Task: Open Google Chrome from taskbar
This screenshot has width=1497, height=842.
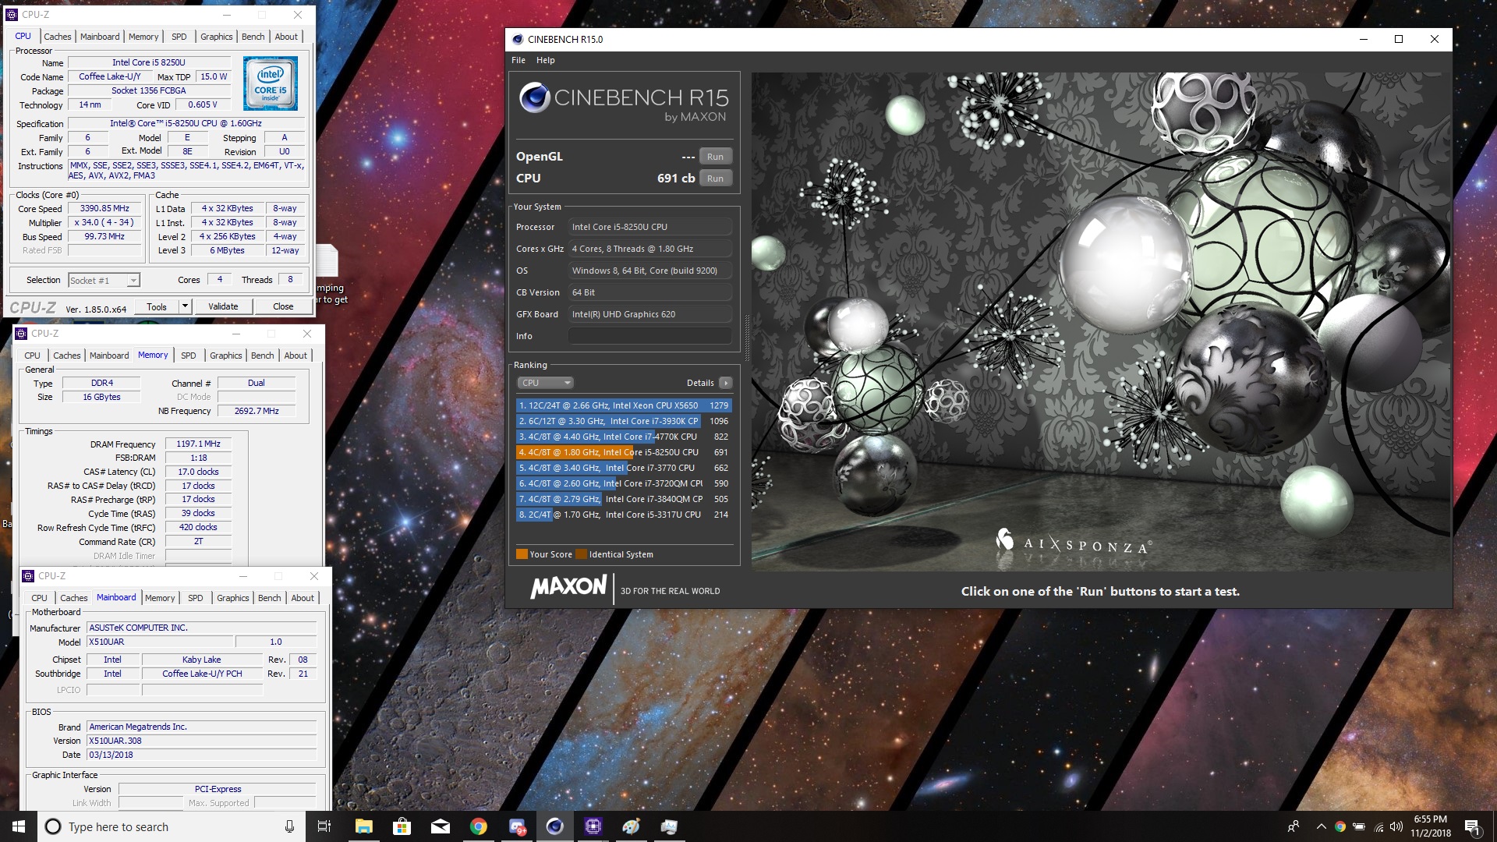Action: tap(478, 826)
